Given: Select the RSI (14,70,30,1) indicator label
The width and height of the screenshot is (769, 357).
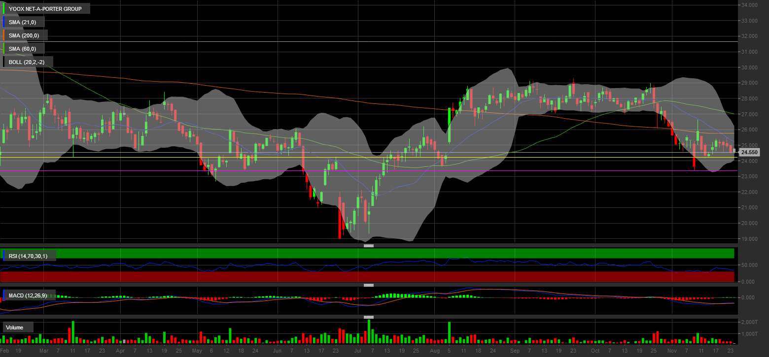Looking at the screenshot, I should pyautogui.click(x=31, y=255).
